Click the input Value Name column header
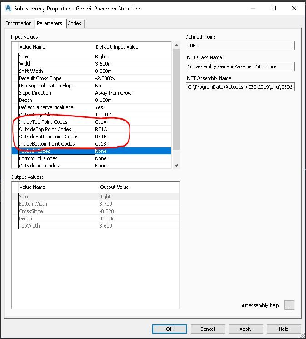Image resolution: width=306 pixels, height=339 pixels. (32, 47)
